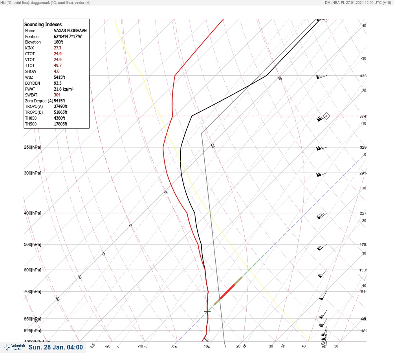
Task: Click the Zero Degree (A) value 5415ft
Action: click(x=59, y=101)
